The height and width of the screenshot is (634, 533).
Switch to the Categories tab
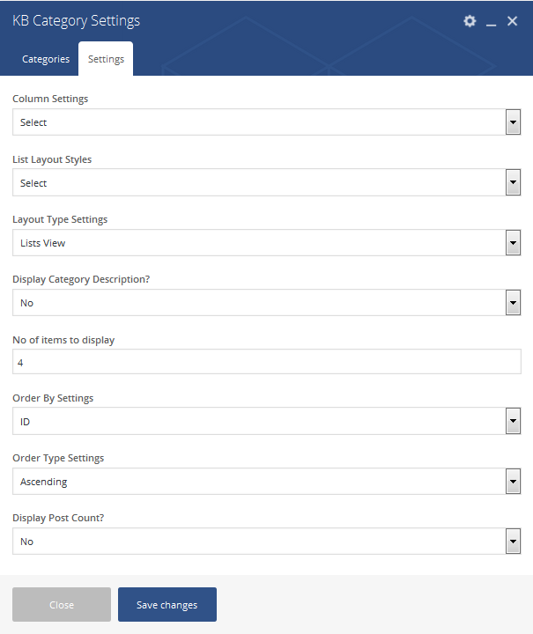(x=46, y=59)
